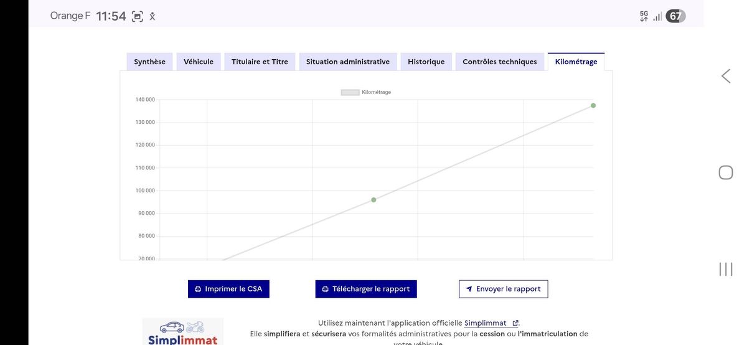Select the middle data point near 95 000
Image resolution: width=747 pixels, height=345 pixels.
coord(374,200)
